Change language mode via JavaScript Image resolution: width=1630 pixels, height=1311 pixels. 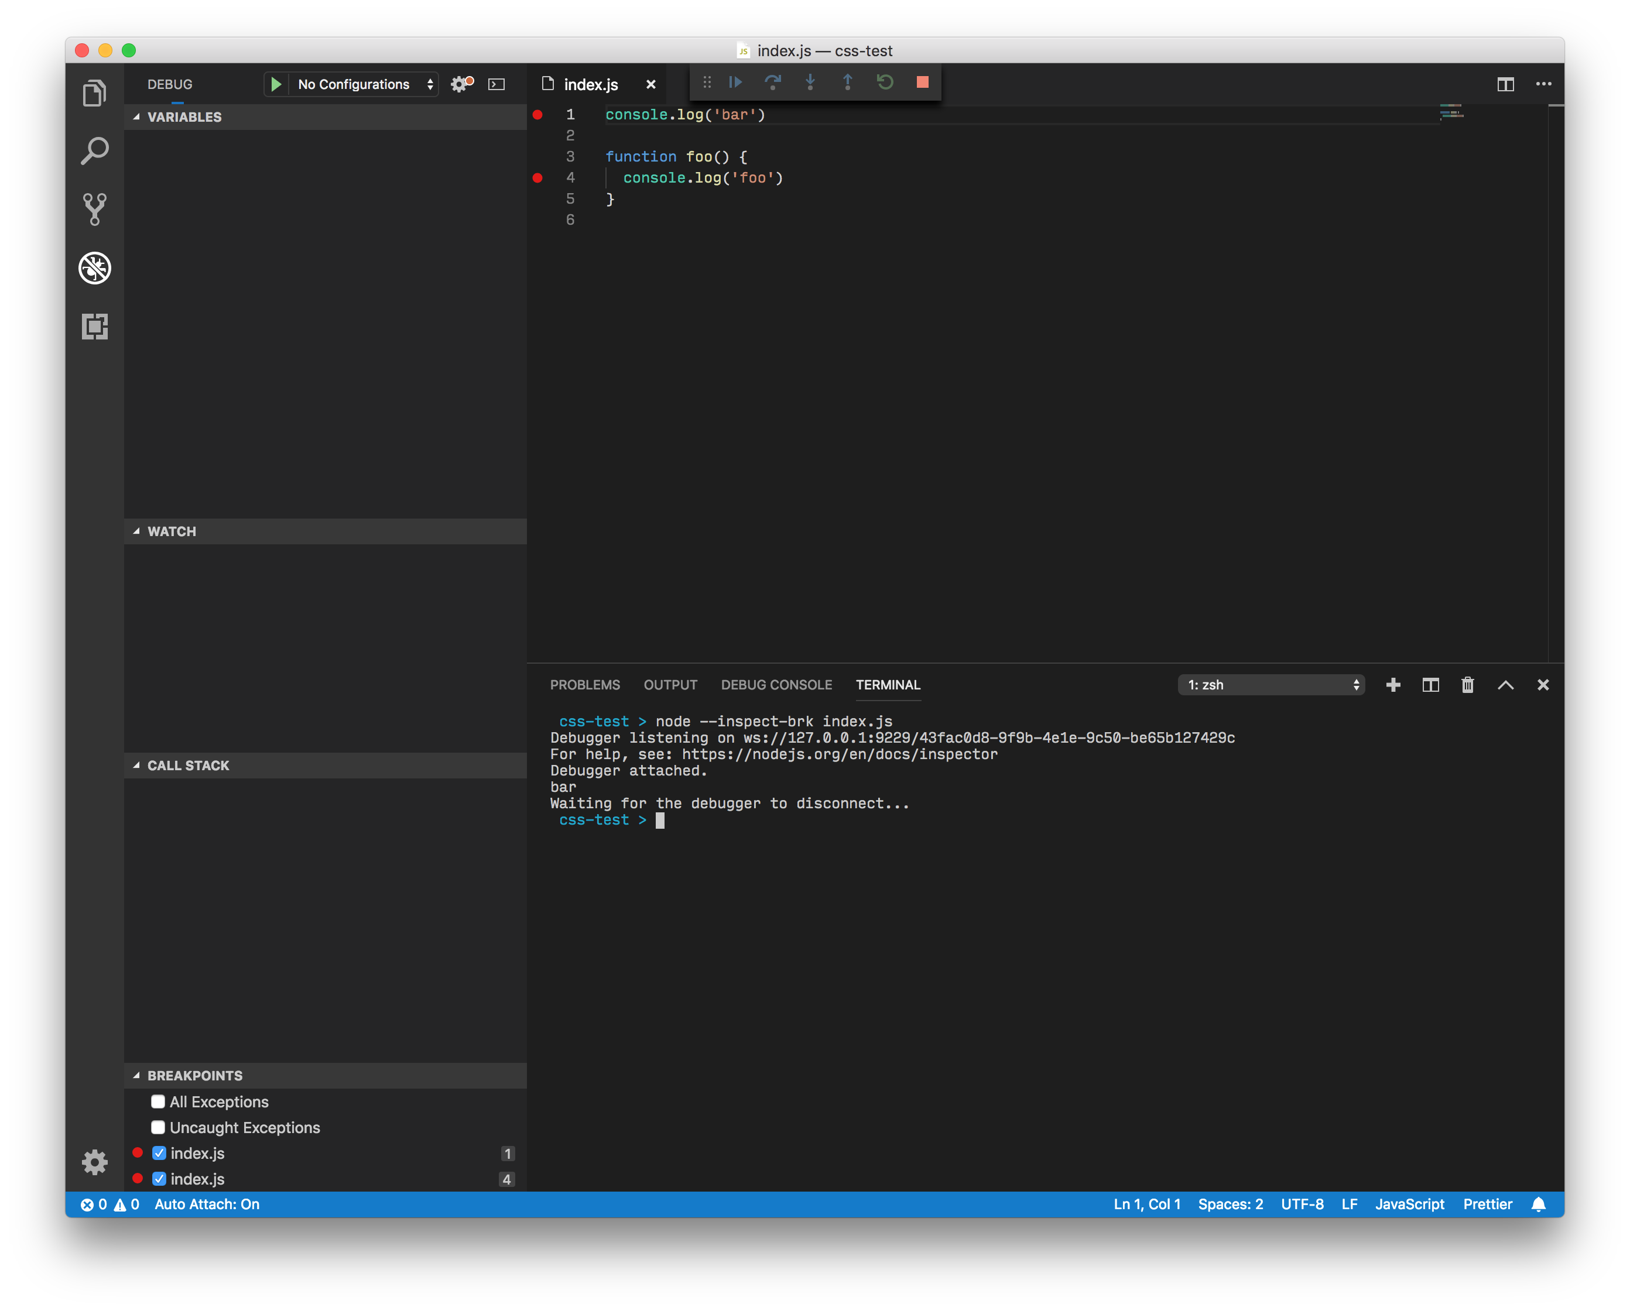pos(1409,1204)
